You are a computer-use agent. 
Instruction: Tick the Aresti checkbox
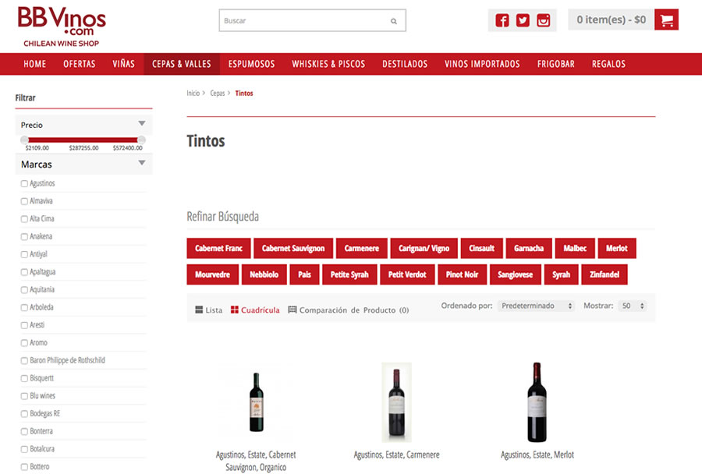tap(24, 325)
